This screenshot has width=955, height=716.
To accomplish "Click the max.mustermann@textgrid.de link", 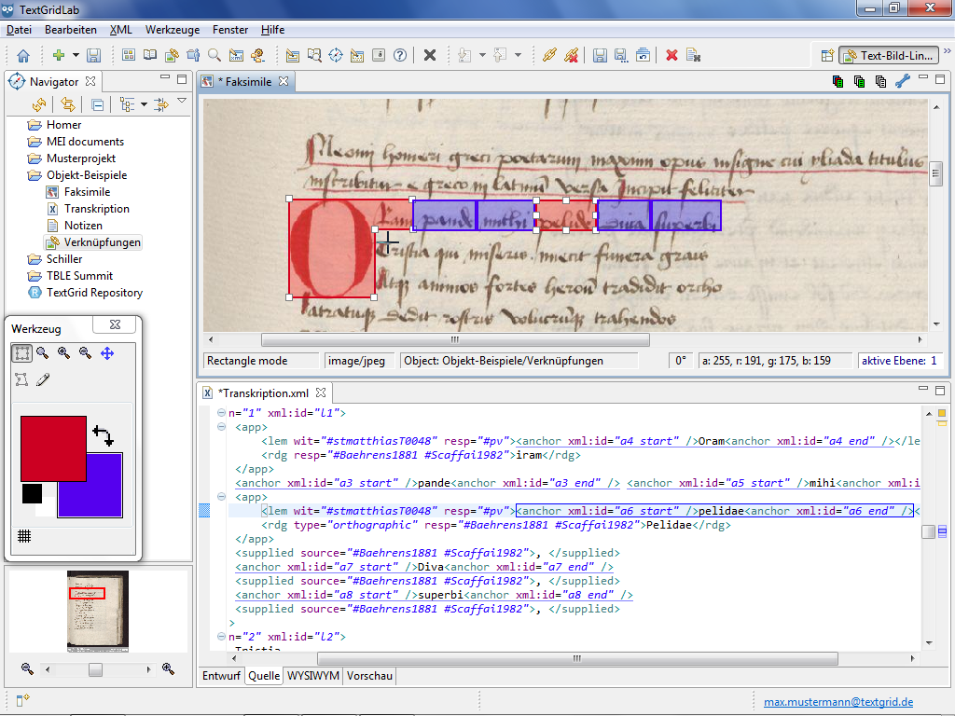I will 838,702.
